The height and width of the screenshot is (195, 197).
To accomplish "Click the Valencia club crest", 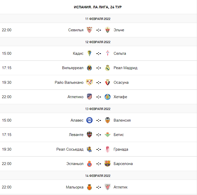I will click(107, 120).
